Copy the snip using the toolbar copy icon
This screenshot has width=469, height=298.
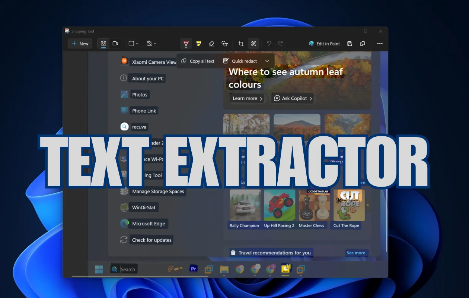pyautogui.click(x=363, y=44)
